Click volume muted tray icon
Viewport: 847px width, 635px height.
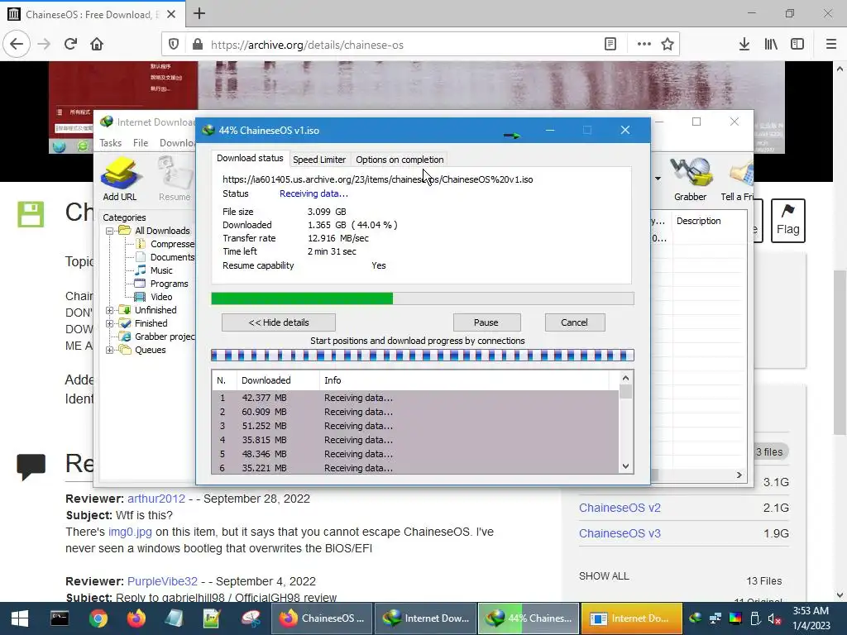(774, 618)
